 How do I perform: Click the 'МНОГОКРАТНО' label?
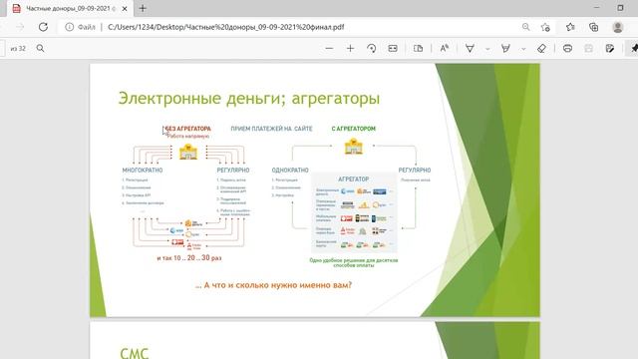(143, 171)
